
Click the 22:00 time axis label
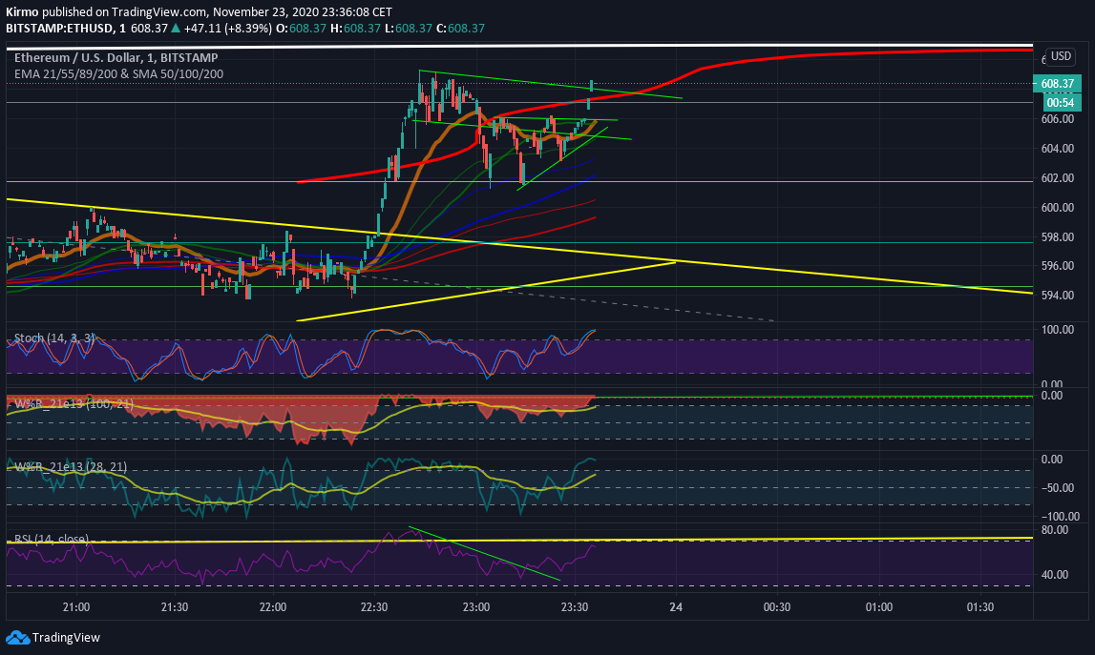(272, 607)
